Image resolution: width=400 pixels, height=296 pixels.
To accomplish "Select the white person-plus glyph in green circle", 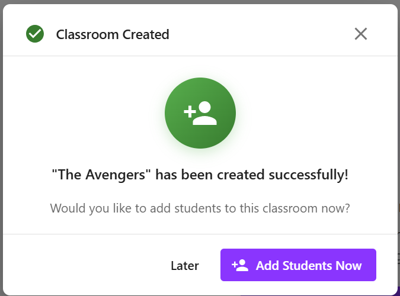I will (x=200, y=113).
